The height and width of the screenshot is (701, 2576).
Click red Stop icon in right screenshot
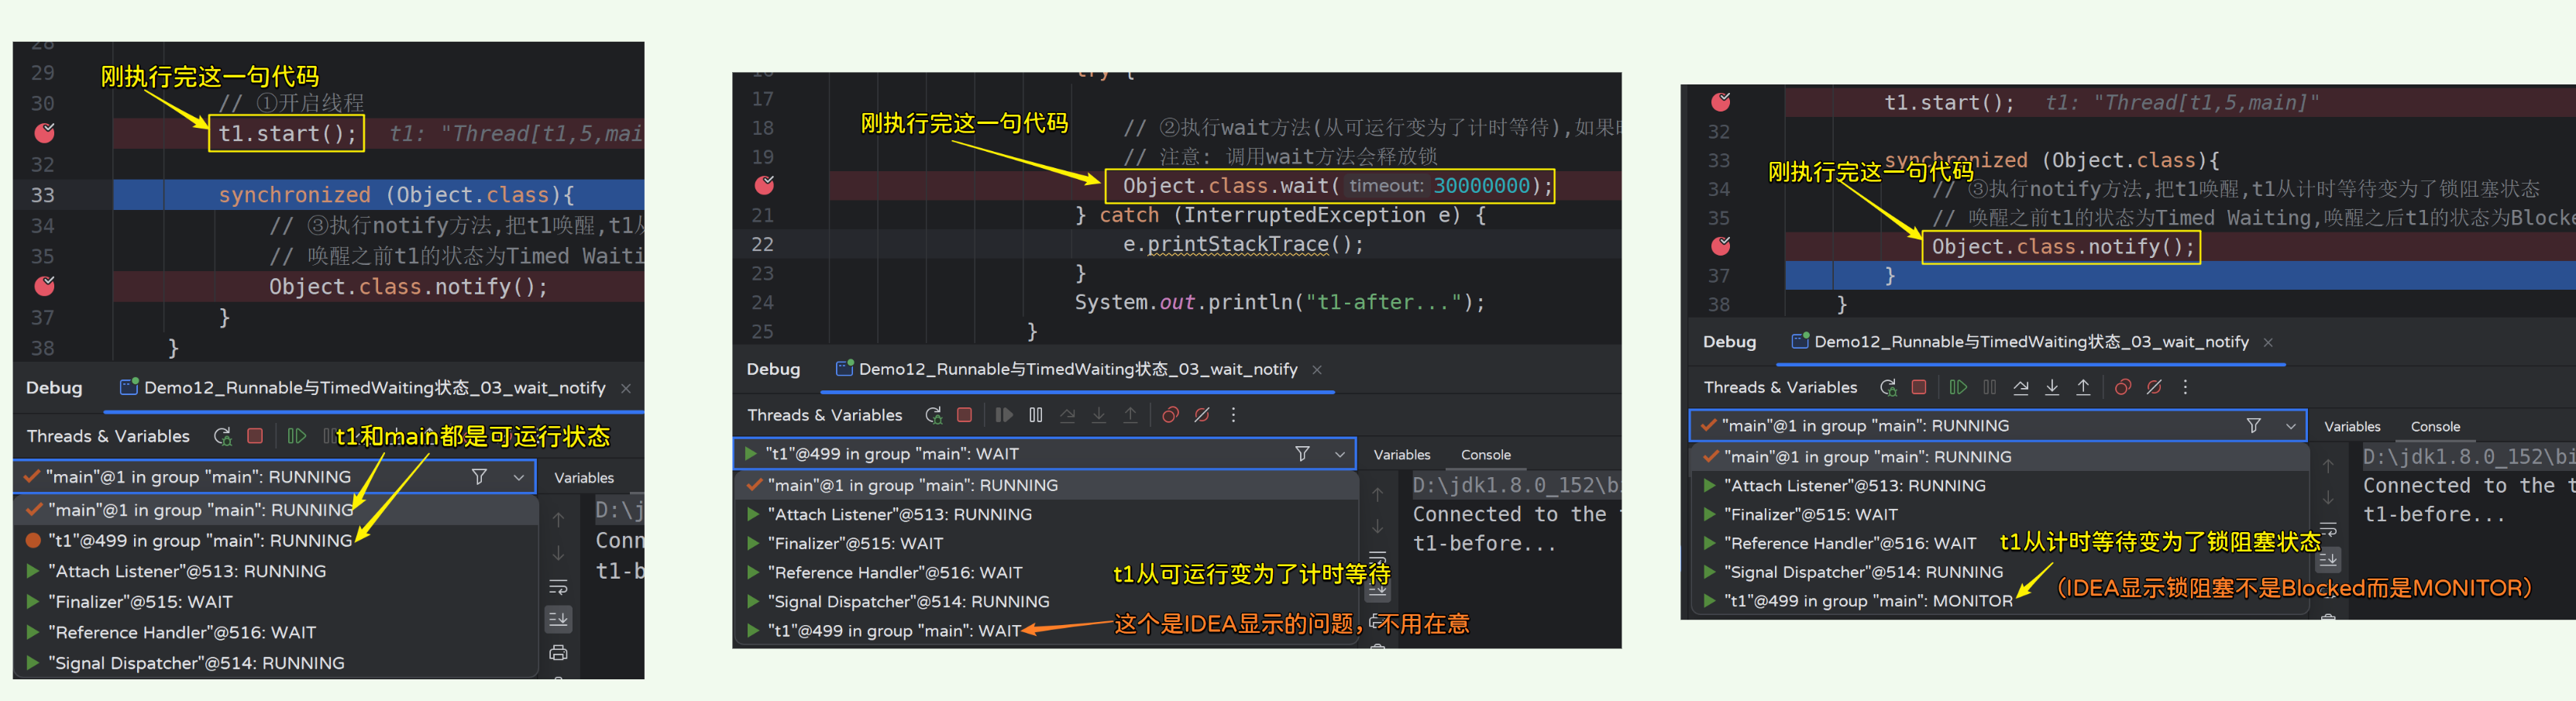(x=1919, y=387)
